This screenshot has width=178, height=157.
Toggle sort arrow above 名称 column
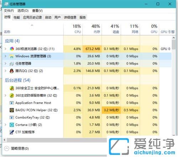pyautogui.click(x=32, y=25)
